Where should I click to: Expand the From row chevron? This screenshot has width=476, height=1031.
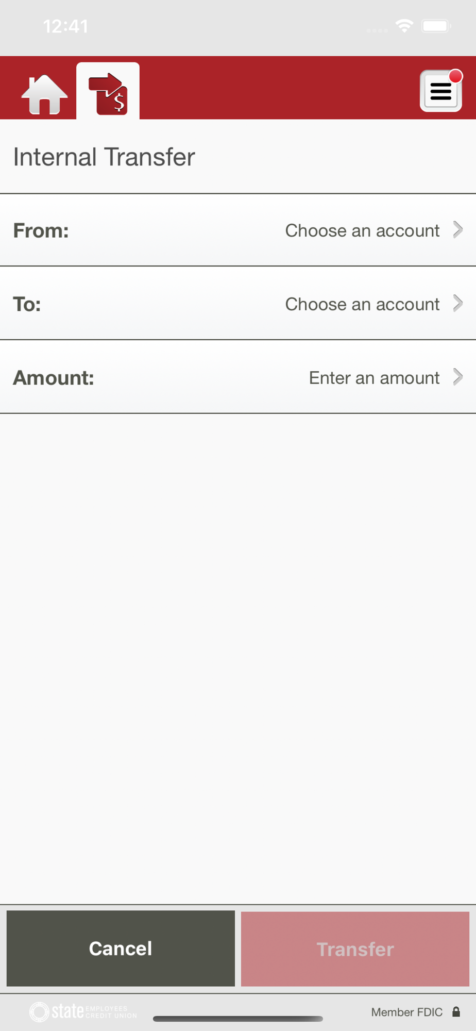[x=457, y=230]
